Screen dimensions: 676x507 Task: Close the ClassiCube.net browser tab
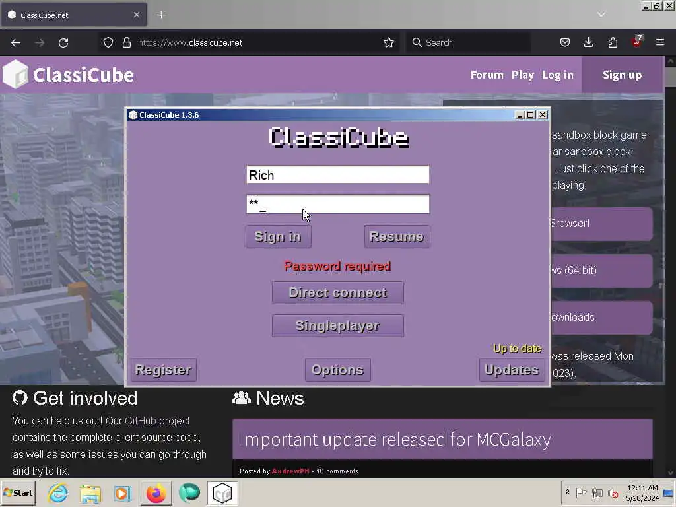click(137, 15)
